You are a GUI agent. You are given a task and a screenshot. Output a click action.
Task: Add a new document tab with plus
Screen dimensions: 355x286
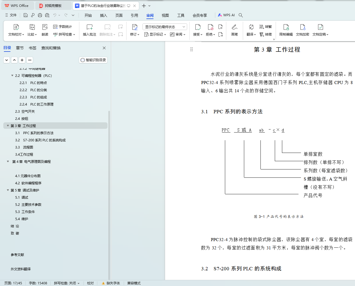click(144, 6)
